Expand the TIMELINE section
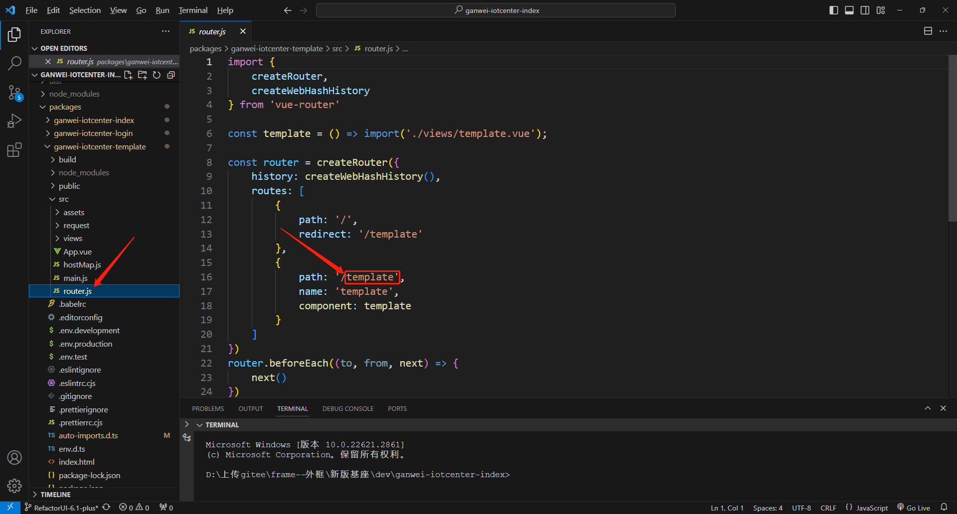 coord(55,495)
